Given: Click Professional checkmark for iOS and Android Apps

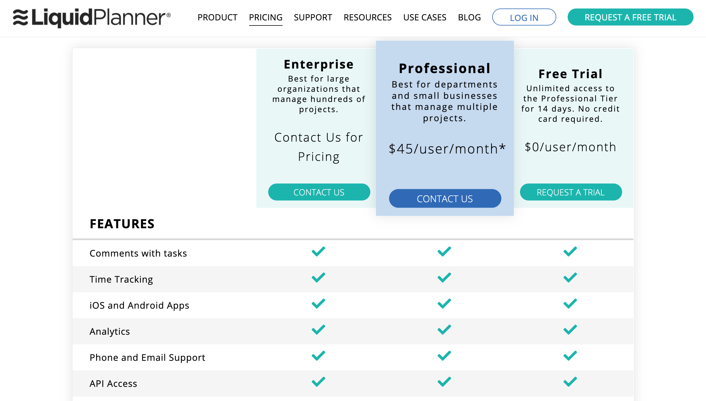Looking at the screenshot, I should (x=444, y=304).
